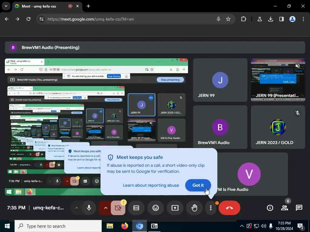The image size is (310, 232).
Task: Raise your hand
Action: tap(194, 208)
